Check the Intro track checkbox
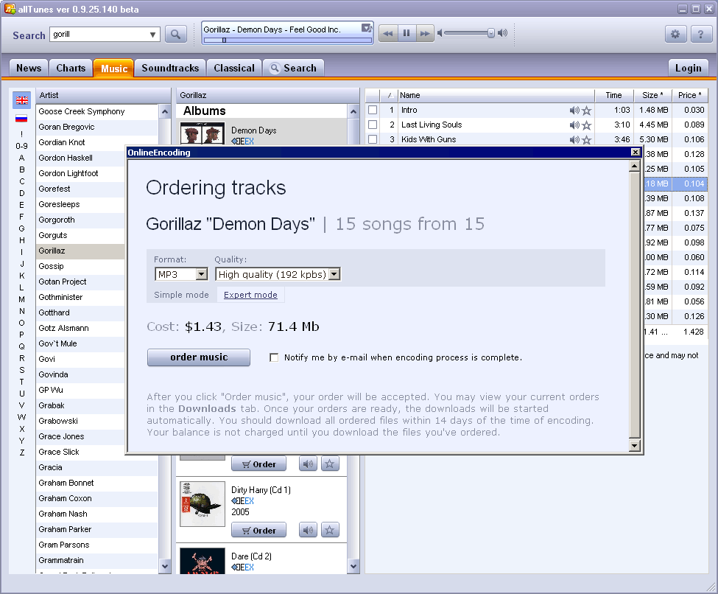Viewport: 718px width, 594px height. [373, 110]
